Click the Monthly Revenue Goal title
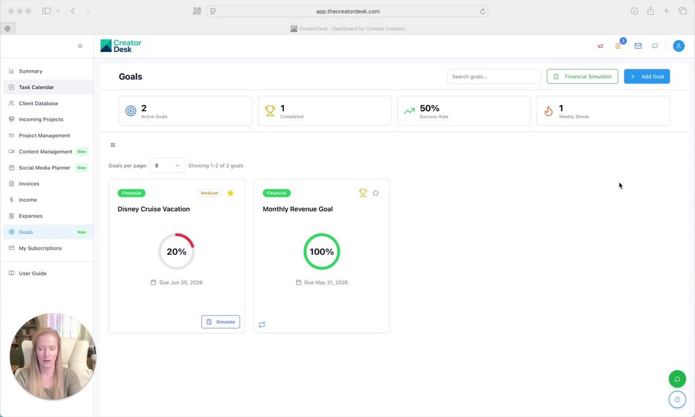695x417 pixels. coord(298,209)
